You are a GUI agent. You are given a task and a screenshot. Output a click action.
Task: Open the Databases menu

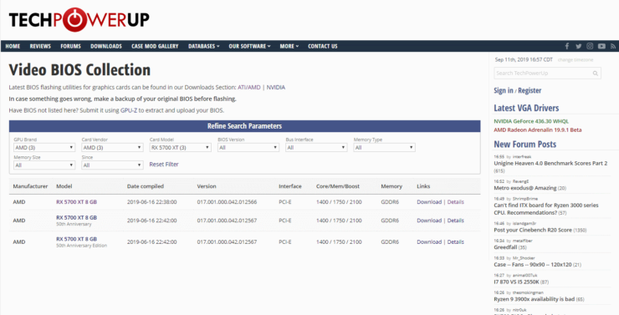pos(204,46)
